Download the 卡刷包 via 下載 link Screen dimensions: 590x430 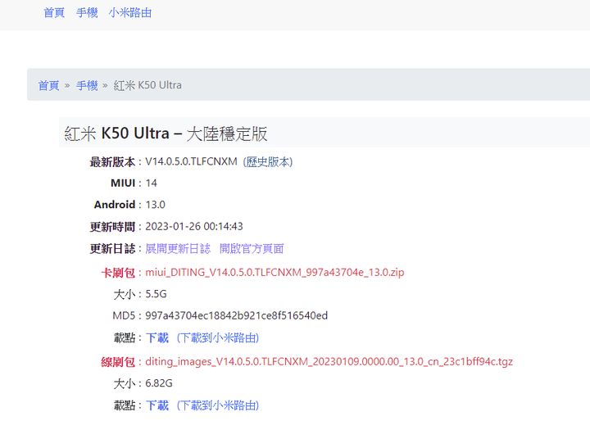click(157, 337)
